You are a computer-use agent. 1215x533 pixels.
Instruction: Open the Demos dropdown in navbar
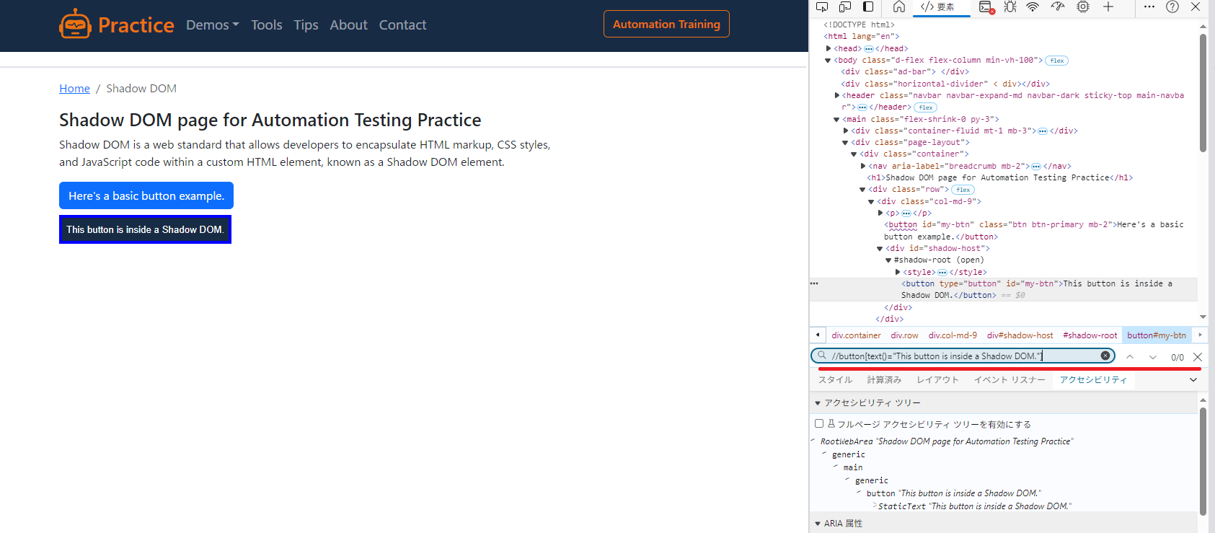click(x=212, y=25)
